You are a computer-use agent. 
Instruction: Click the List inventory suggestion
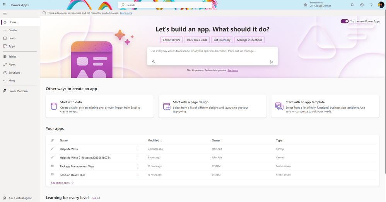(x=222, y=40)
